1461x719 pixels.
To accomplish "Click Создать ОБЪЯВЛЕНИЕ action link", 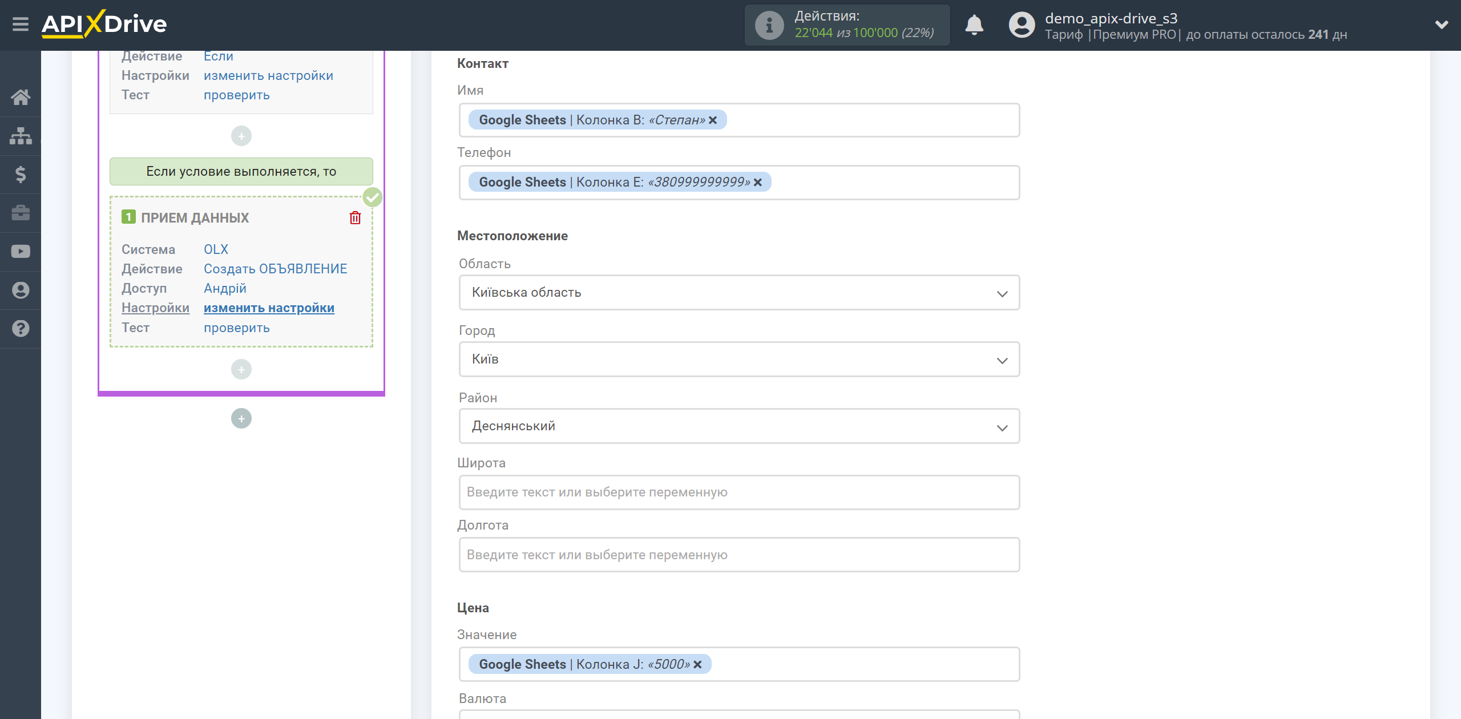I will pos(275,269).
